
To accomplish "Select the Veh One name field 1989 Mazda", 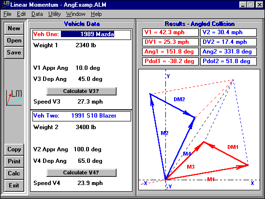I will click(x=88, y=34).
